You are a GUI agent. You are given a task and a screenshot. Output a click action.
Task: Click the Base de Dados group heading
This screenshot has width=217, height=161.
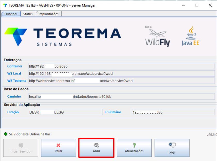(16, 89)
